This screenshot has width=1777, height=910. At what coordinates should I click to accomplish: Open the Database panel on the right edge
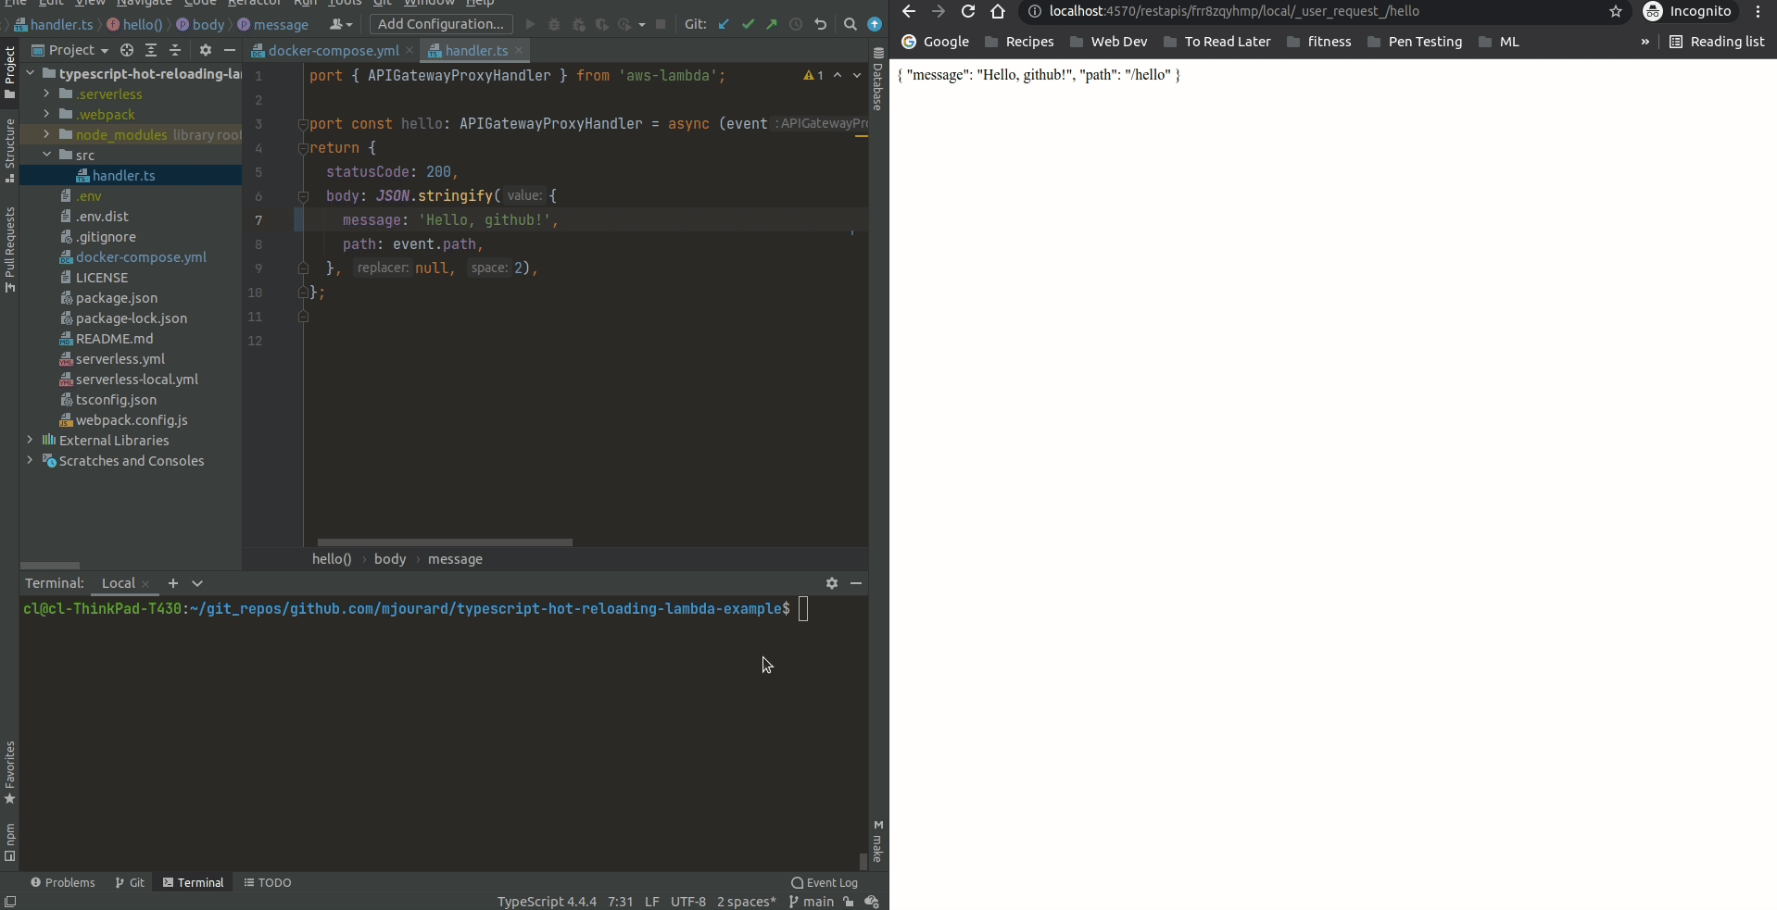(876, 88)
